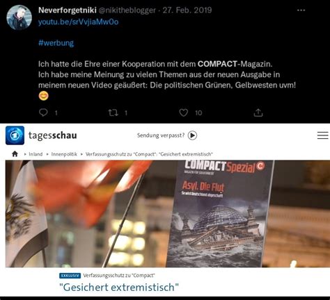Open the three-dot tweet options menu
Image resolution: width=330 pixels, height=300 pixels.
301,10
